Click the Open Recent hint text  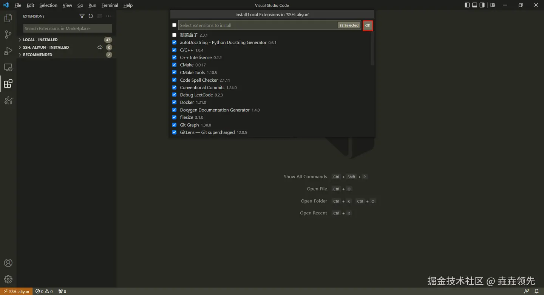click(314, 213)
